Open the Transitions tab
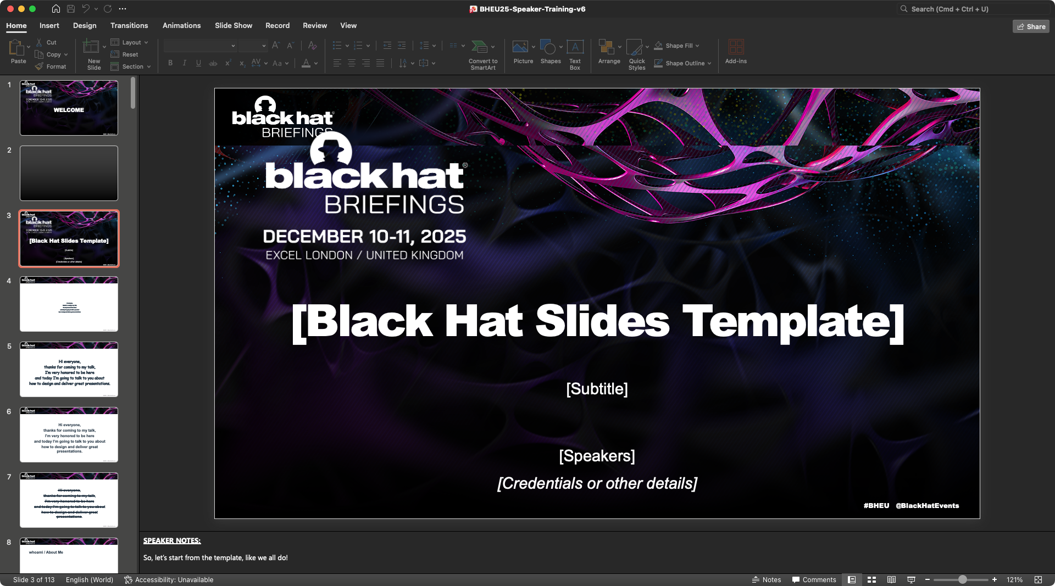Screen dimensions: 1055x586 click(x=129, y=26)
